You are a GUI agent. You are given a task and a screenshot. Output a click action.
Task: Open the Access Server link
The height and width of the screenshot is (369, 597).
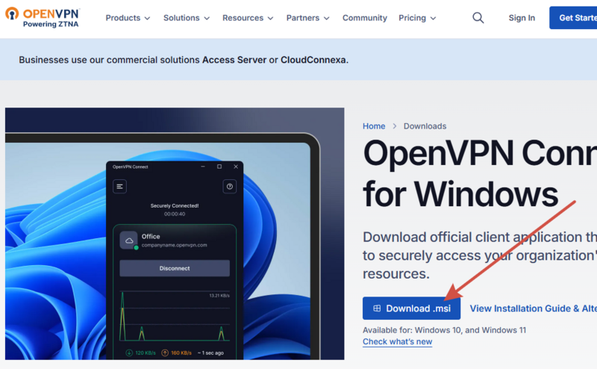click(234, 60)
